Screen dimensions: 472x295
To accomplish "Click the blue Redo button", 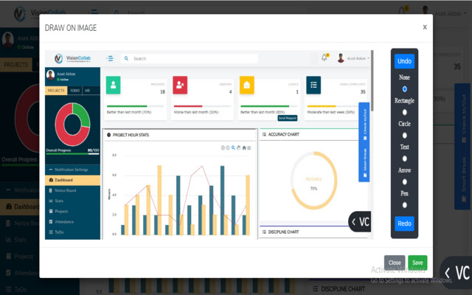I will [404, 223].
